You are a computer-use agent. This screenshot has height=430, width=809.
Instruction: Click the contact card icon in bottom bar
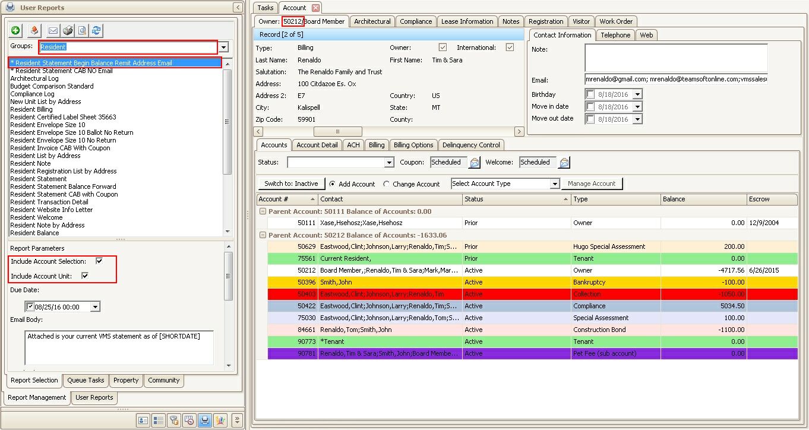point(143,420)
